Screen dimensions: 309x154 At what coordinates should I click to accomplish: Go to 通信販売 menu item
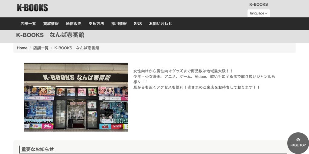[x=74, y=23]
